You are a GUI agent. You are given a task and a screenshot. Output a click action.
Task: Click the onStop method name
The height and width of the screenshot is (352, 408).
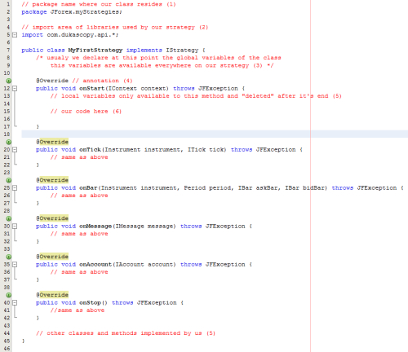90,302
